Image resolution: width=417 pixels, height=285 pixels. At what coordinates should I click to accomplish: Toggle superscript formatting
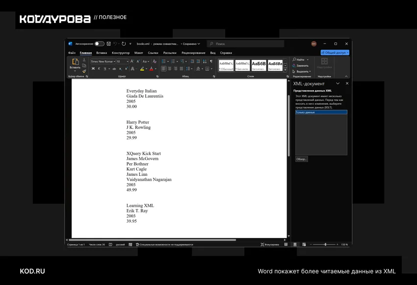point(126,69)
